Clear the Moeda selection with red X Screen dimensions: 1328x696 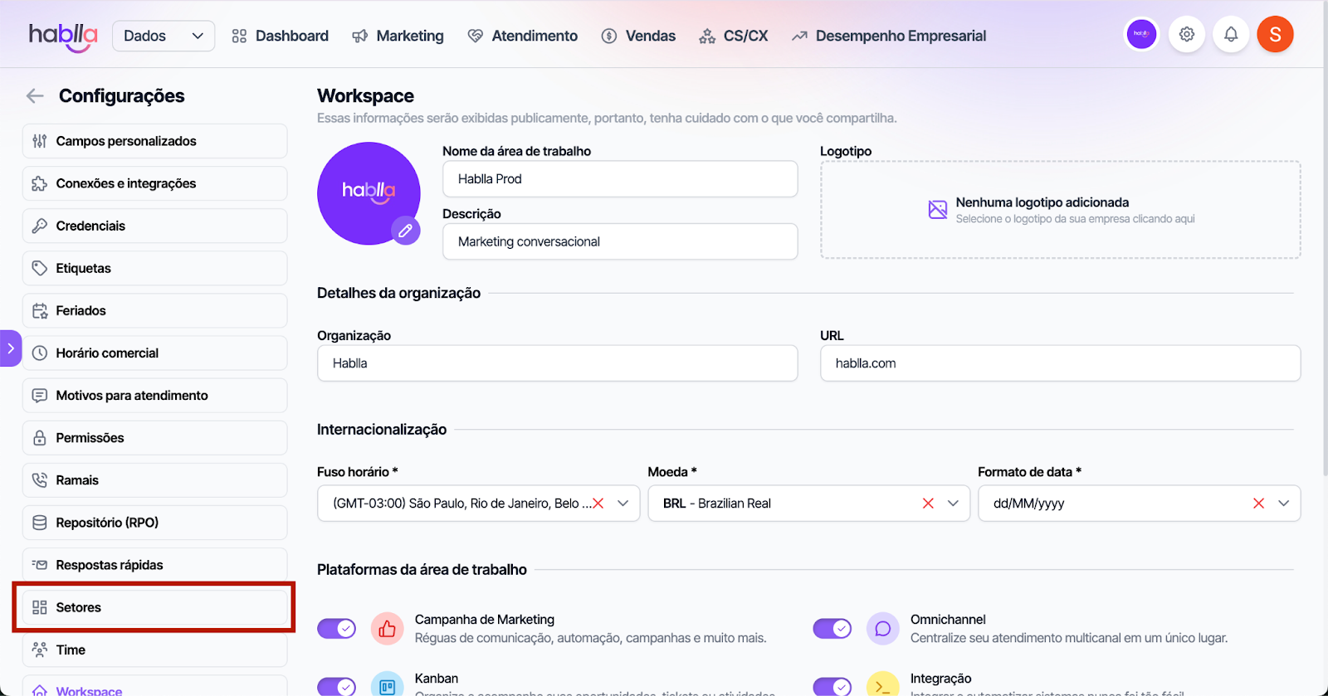(x=928, y=504)
